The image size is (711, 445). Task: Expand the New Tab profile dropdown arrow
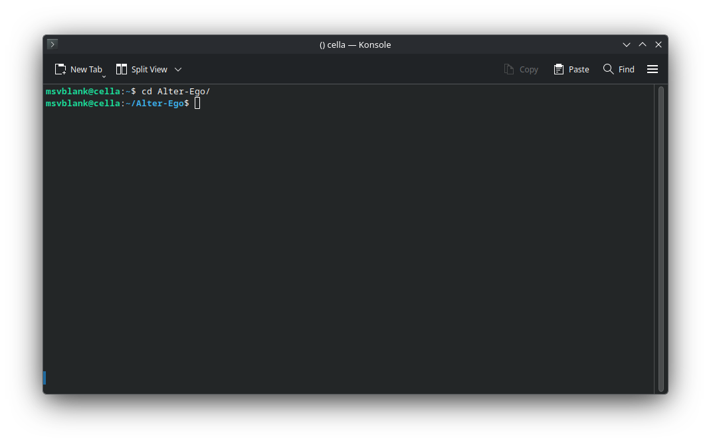[104, 76]
